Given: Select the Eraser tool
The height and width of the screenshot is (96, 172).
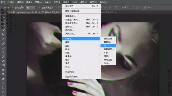Looking at the screenshot, I should click(3, 61).
